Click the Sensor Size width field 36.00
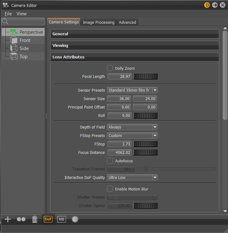The height and width of the screenshot is (233, 228). pyautogui.click(x=119, y=99)
